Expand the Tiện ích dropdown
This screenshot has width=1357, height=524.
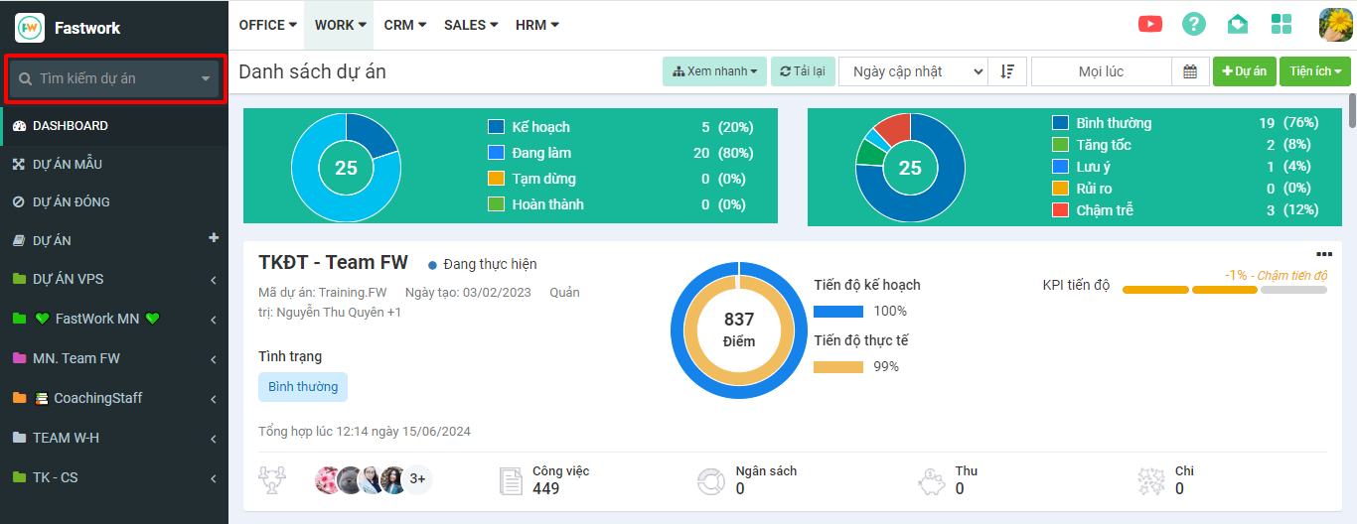(x=1315, y=71)
